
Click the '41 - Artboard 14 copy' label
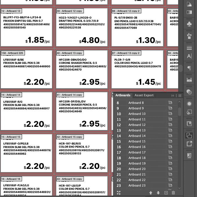70,95
